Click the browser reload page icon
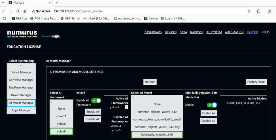Screen dimensions: 276x140 coord(18,11)
